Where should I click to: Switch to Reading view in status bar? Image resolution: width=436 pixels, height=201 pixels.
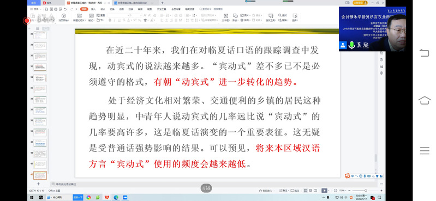(x=315, y=191)
